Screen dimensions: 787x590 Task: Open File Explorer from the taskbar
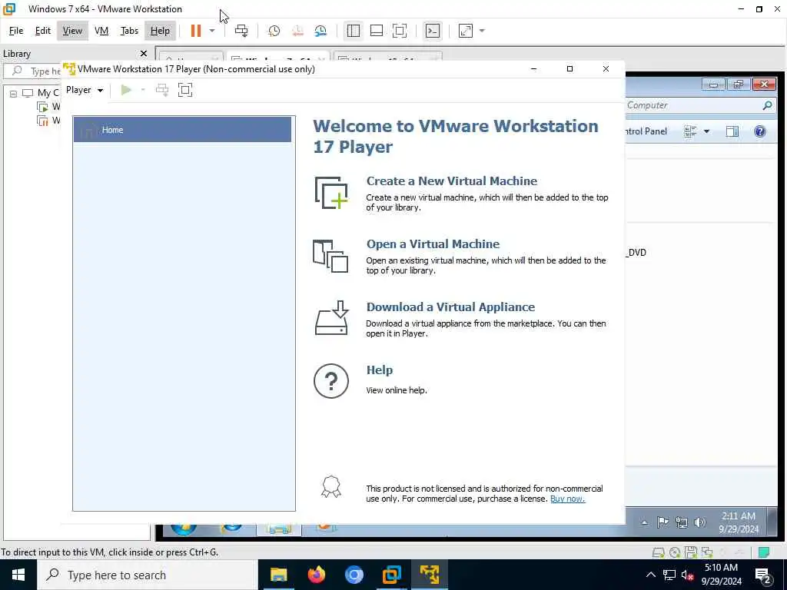278,575
